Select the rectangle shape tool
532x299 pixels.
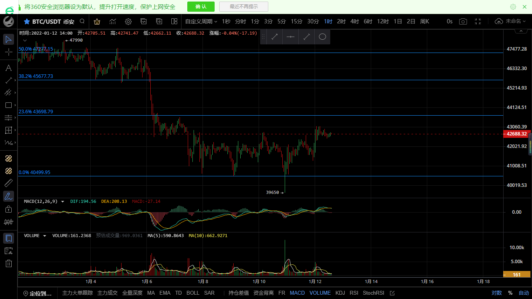pyautogui.click(x=8, y=105)
